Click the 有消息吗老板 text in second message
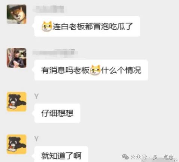 pos(65,70)
